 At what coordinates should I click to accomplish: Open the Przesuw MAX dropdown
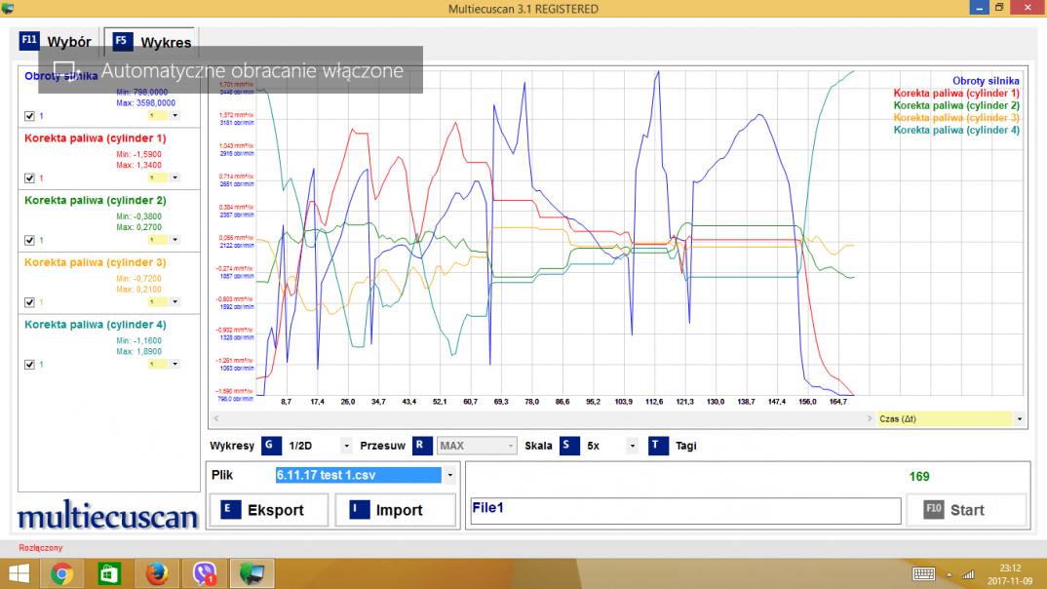coord(511,446)
